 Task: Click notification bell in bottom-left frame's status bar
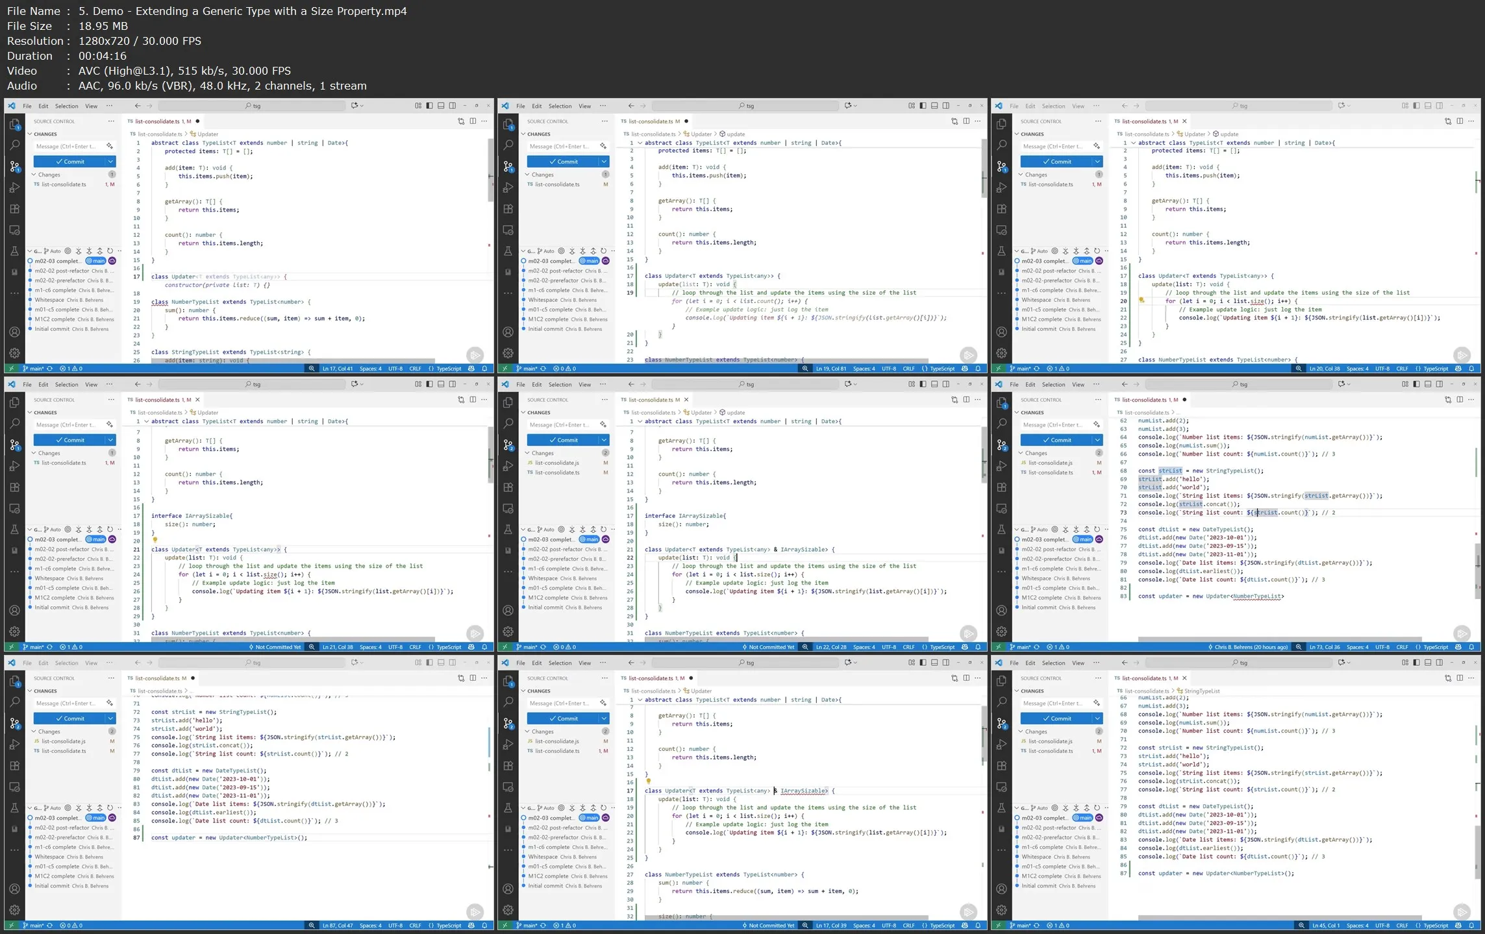[484, 926]
